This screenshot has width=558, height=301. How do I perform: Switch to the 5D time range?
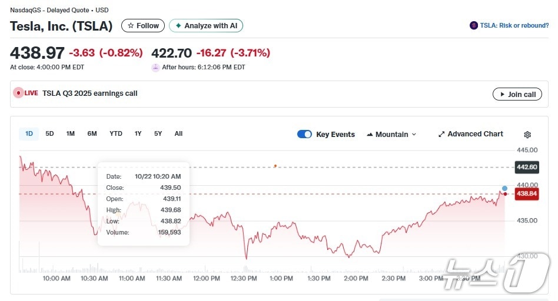pyautogui.click(x=49, y=133)
